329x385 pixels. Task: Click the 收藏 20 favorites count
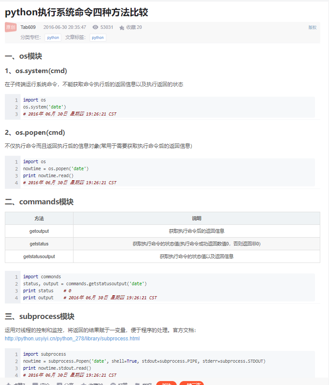[134, 27]
